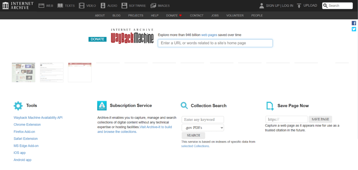Open the Images icon
This screenshot has height=170, width=358.
pyautogui.click(x=153, y=6)
